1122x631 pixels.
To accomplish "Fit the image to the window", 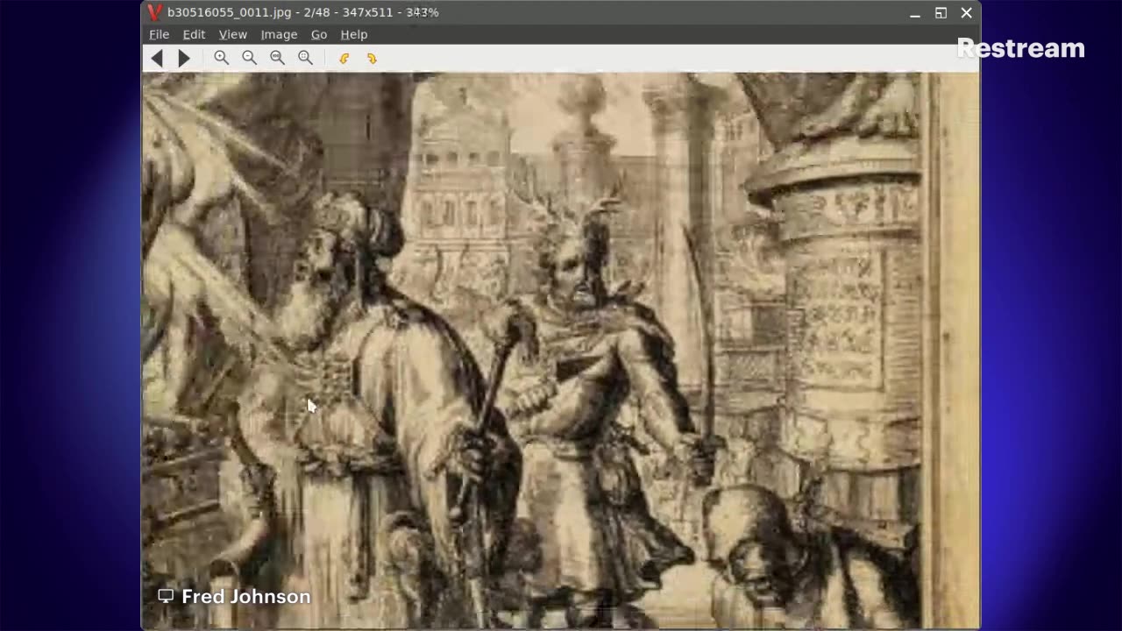I will (306, 58).
